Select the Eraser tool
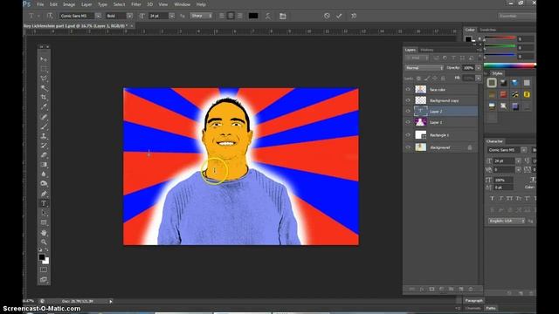 [44, 155]
